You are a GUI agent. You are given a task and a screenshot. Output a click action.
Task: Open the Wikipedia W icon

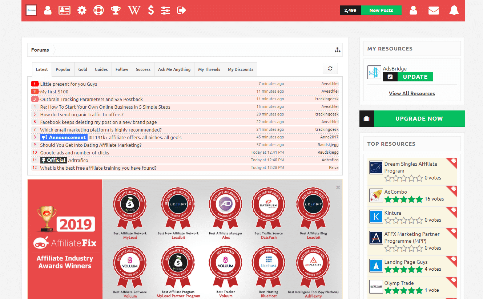click(134, 10)
